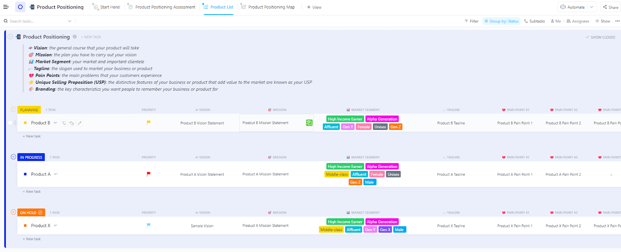Open the Automate dropdown arrow
621x252 pixels.
[592, 7]
